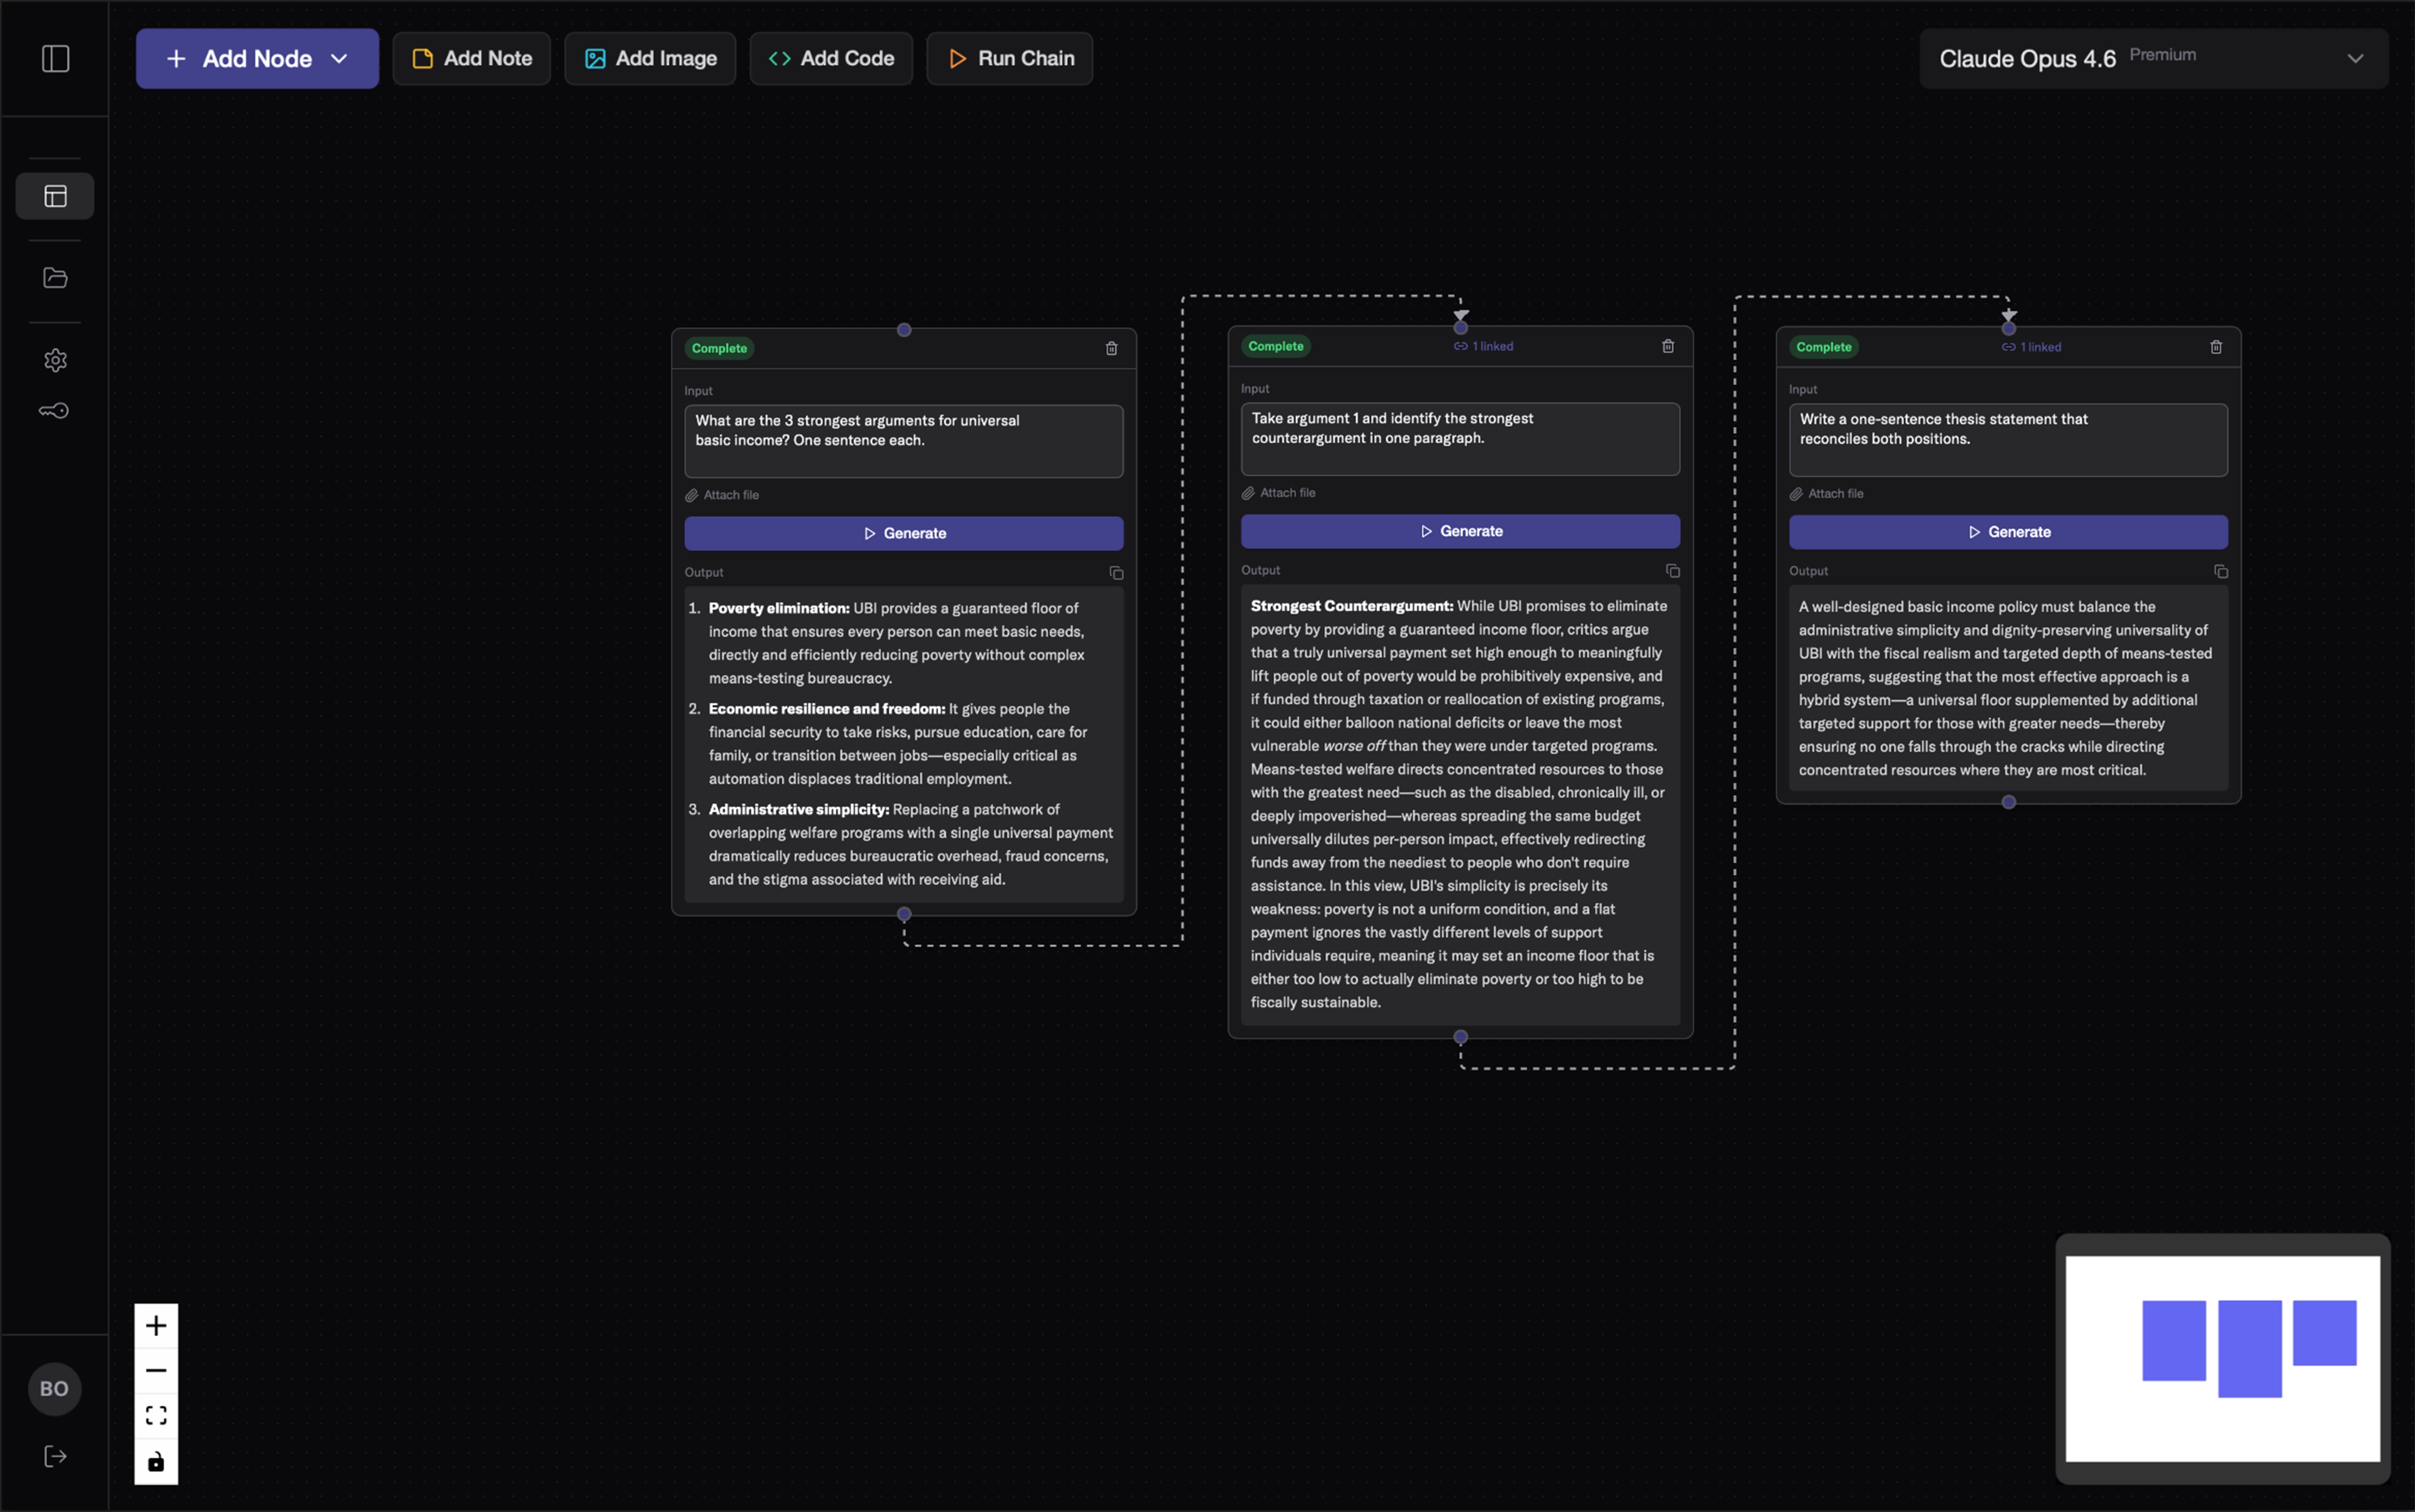Open settings gear in sidebar

55,360
